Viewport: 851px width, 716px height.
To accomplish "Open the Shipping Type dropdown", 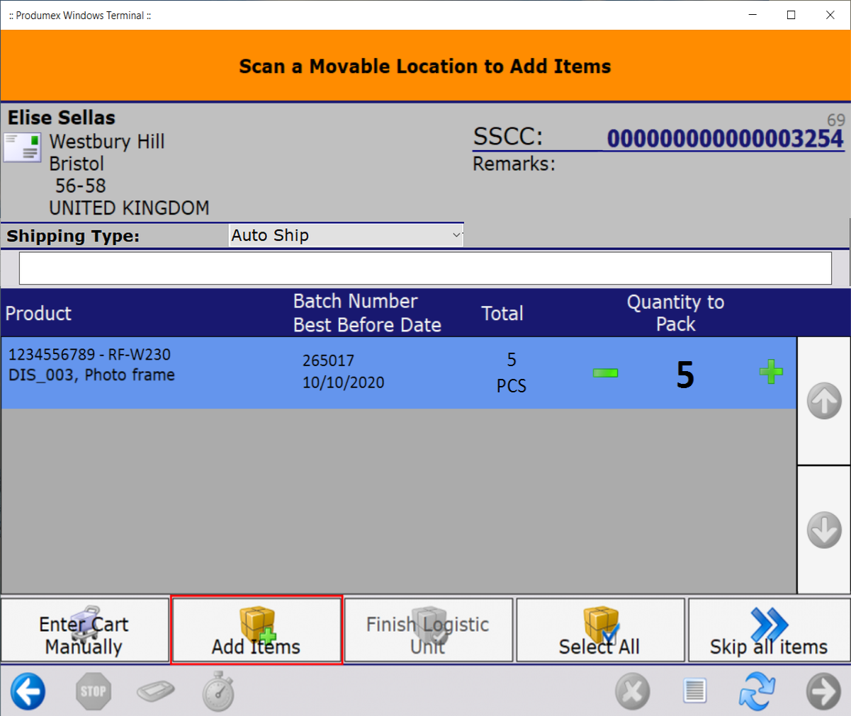I will [346, 235].
